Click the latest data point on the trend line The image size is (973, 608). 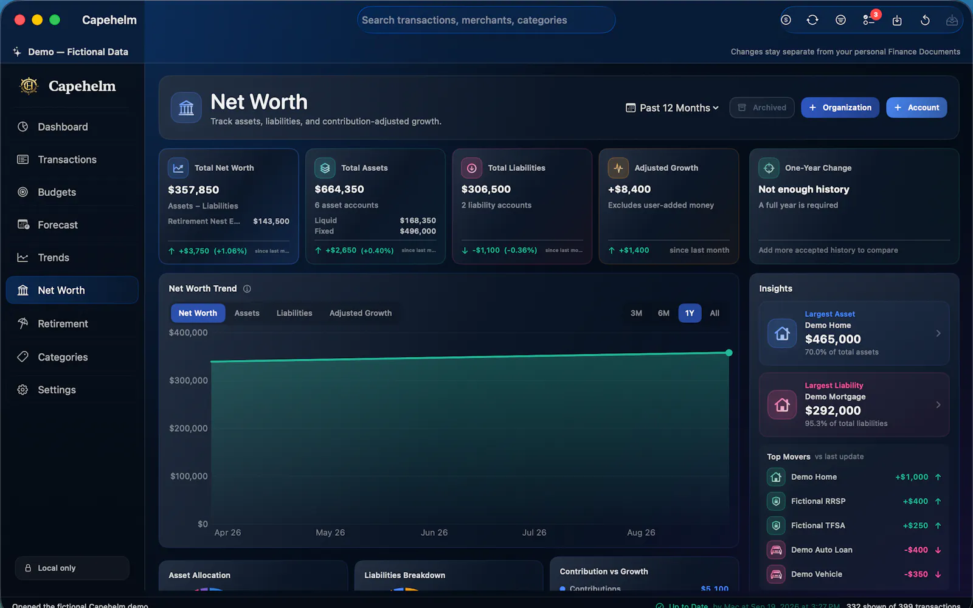pos(729,353)
